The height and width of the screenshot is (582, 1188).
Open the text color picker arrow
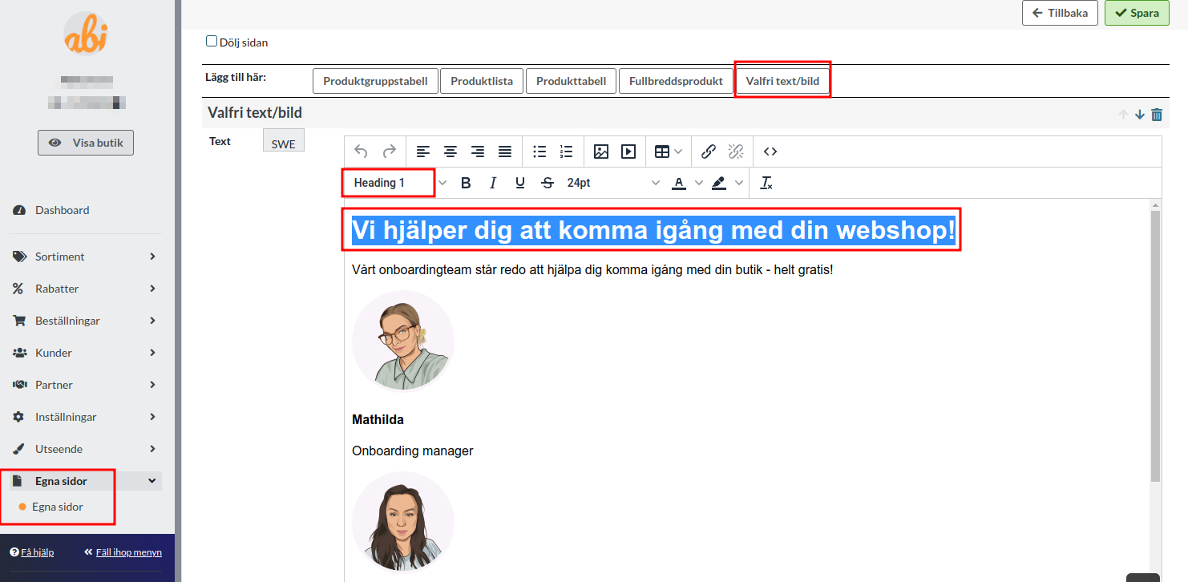click(699, 183)
